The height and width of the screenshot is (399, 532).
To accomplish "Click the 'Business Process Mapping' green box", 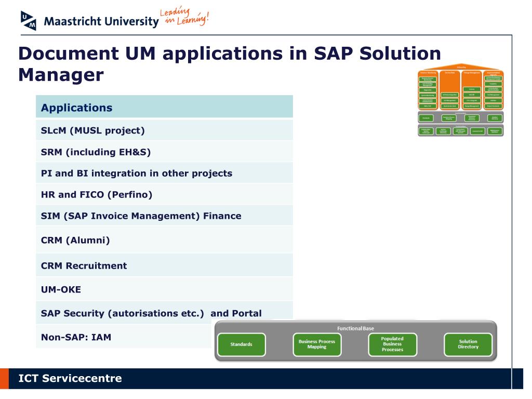I will tap(317, 344).
